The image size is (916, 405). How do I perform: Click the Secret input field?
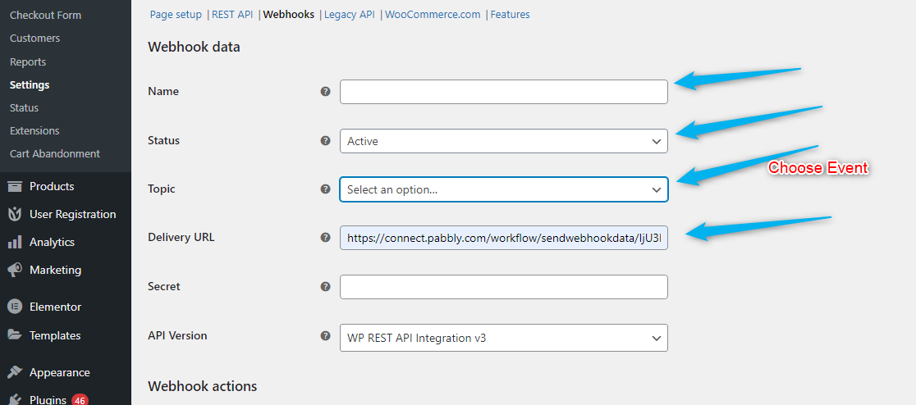coord(503,287)
